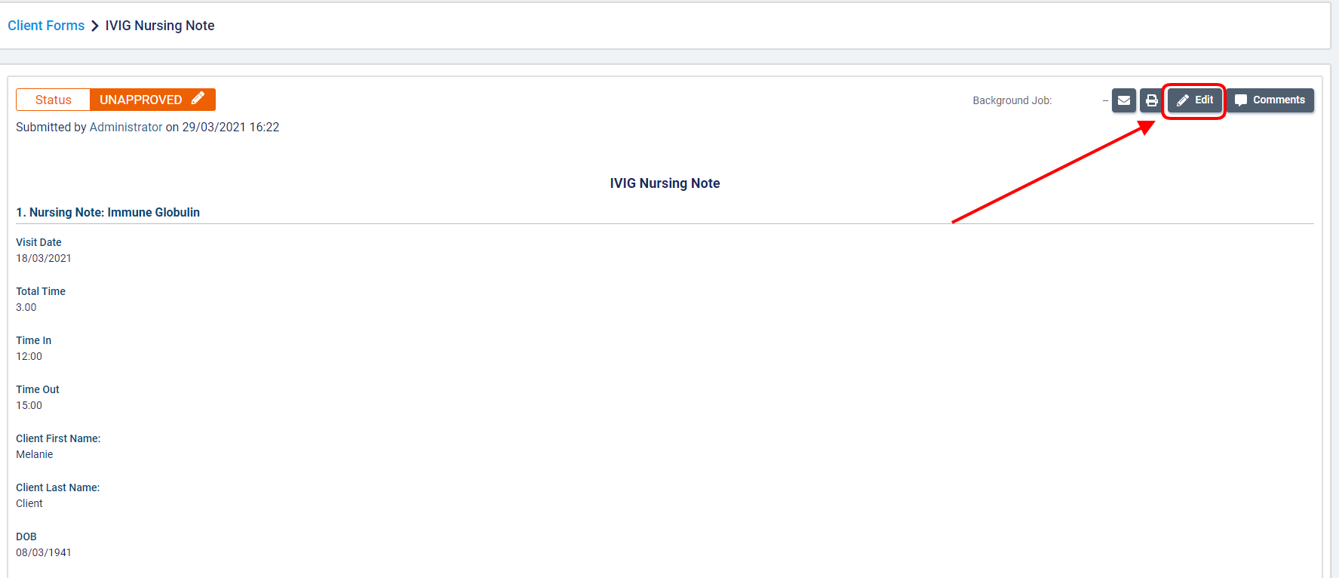Click the pencil icon in Edit button
The width and height of the screenshot is (1339, 578).
point(1183,100)
